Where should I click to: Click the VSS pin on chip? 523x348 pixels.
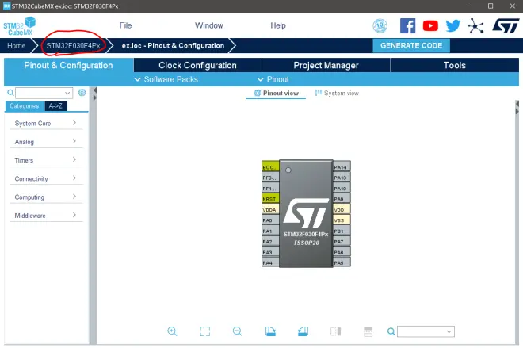pos(342,220)
